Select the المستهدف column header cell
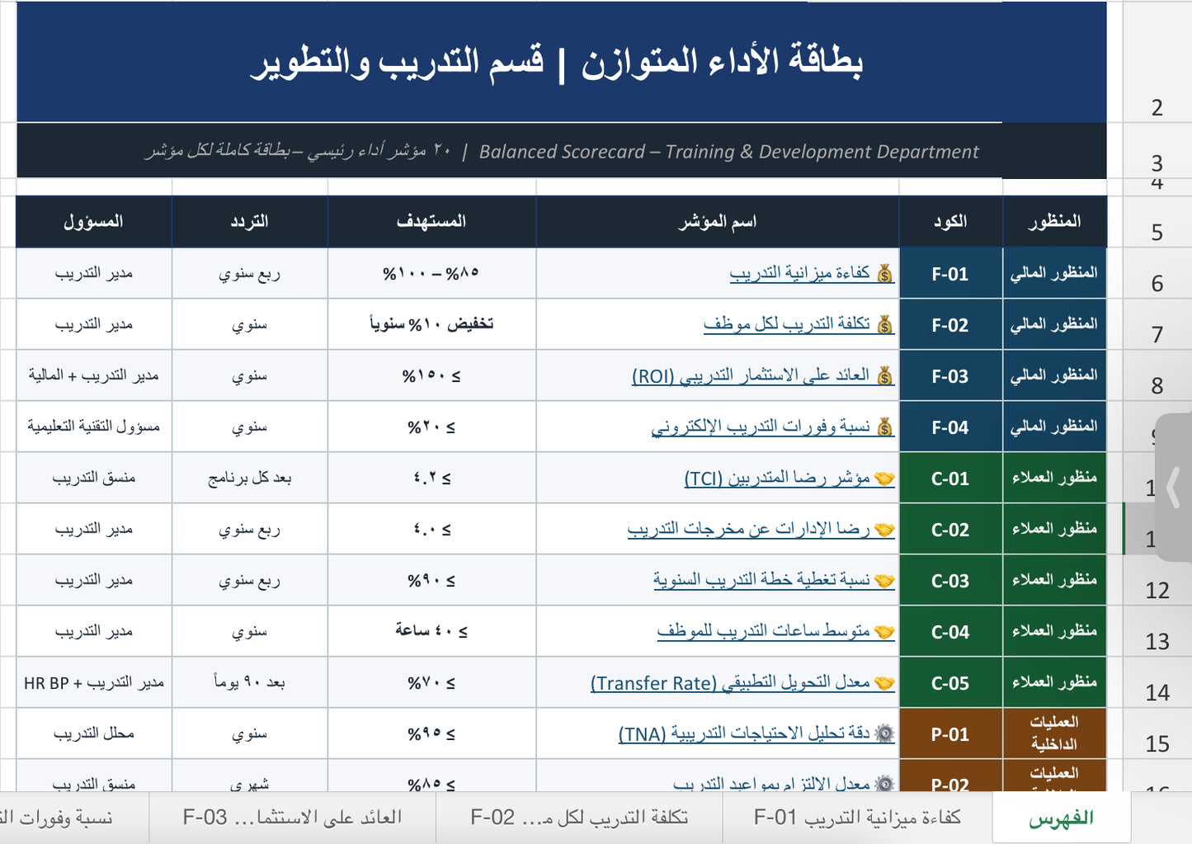 pyautogui.click(x=431, y=221)
